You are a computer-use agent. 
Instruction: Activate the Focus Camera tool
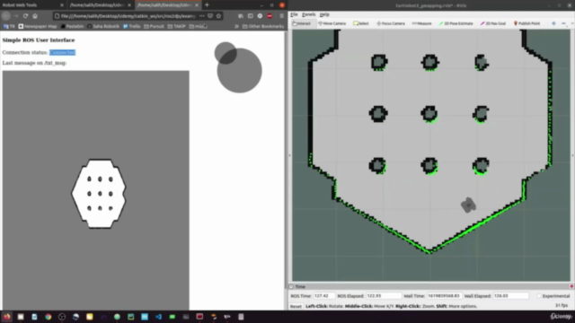391,23
